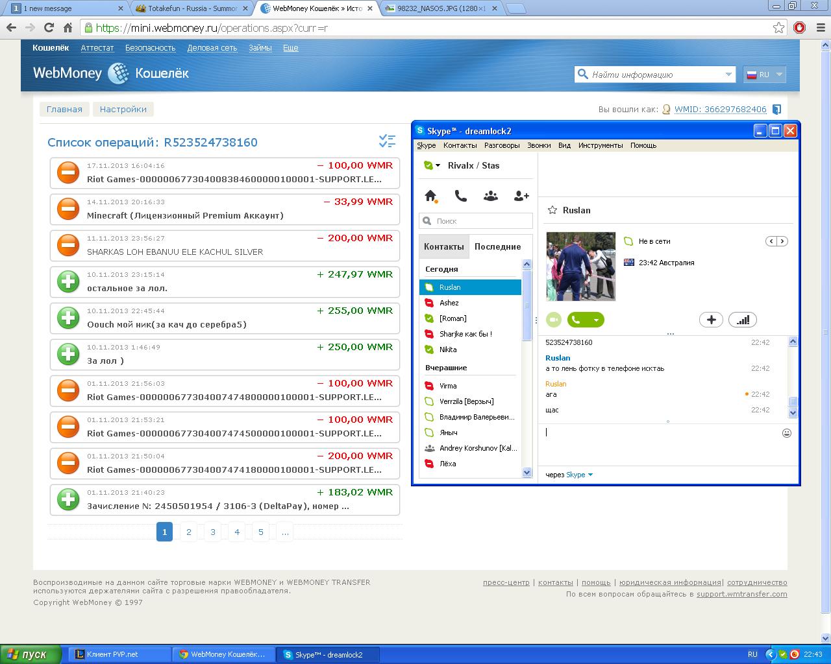831x664 pixels.
Task: Open the Skype 'Звонки' menu
Action: 539,145
